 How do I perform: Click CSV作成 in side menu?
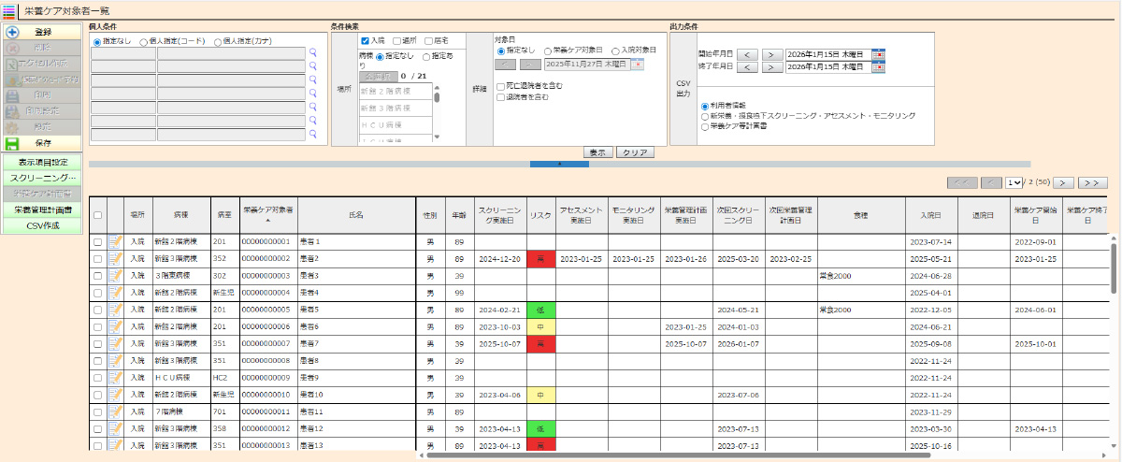coord(43,225)
